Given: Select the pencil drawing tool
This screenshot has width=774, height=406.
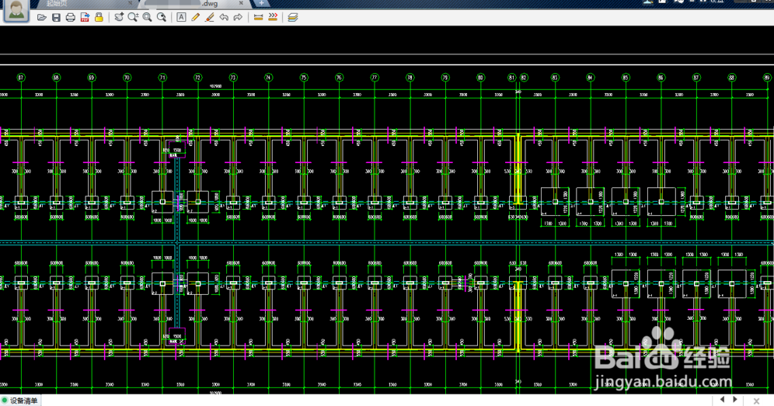Looking at the screenshot, I should pos(196,17).
